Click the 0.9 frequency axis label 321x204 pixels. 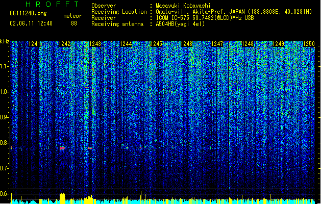click(5, 117)
